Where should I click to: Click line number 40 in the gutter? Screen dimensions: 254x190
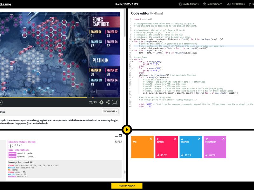130,107
